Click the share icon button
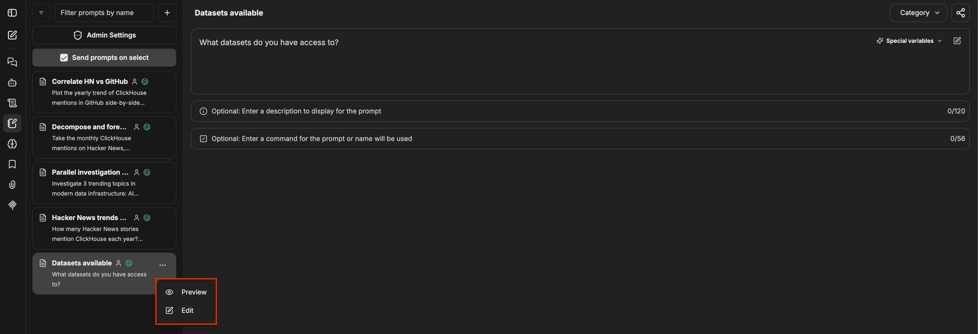 click(x=960, y=13)
